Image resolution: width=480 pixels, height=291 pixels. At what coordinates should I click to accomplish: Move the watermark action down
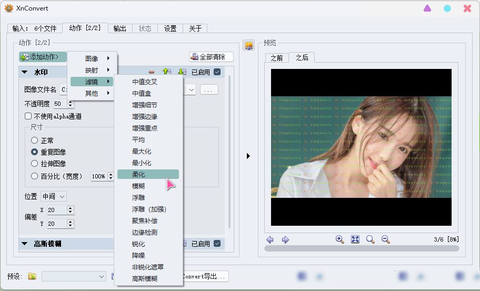182,72
